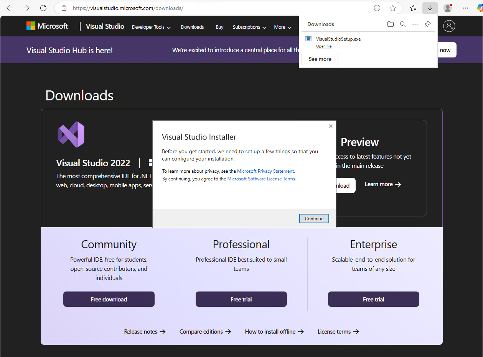Click the Enterprise edition heading
This screenshot has height=357, width=483.
[374, 244]
